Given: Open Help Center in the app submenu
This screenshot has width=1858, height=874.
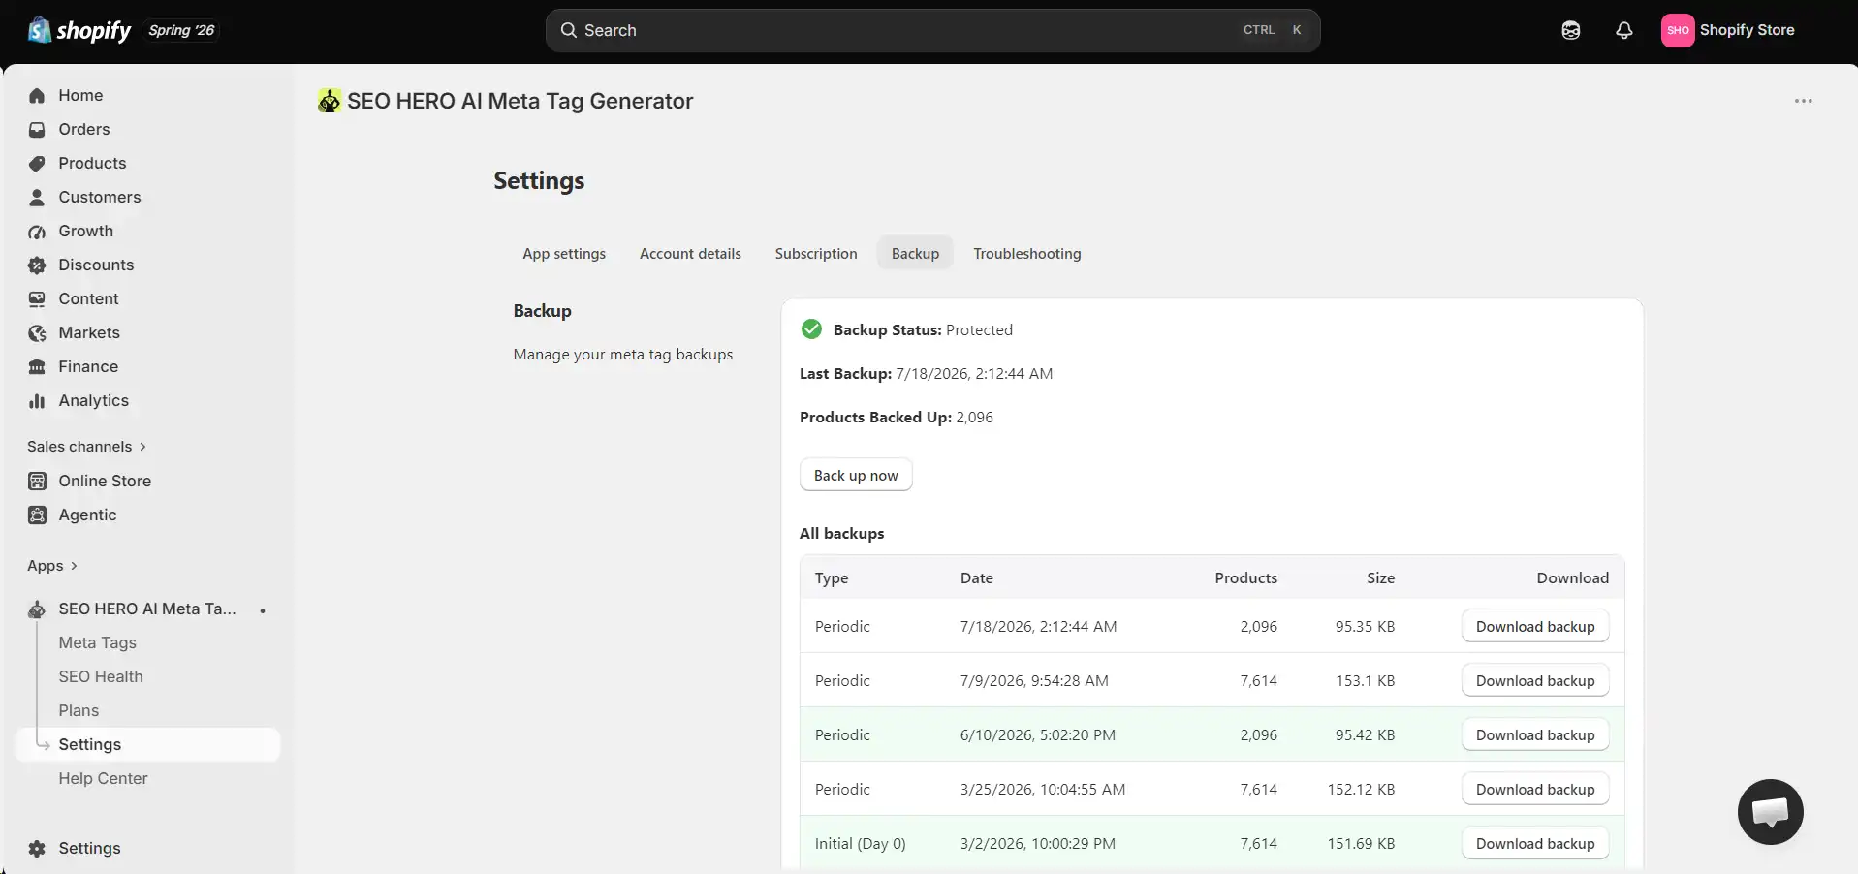Looking at the screenshot, I should pos(103,778).
